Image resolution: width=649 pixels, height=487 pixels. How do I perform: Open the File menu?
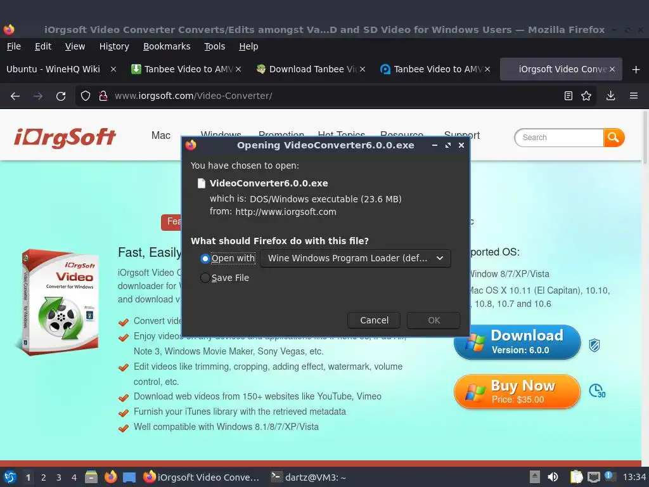tap(14, 46)
